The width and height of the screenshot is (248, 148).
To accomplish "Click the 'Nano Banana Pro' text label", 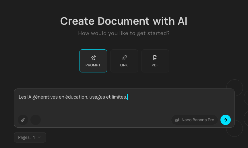I will pyautogui.click(x=198, y=120).
